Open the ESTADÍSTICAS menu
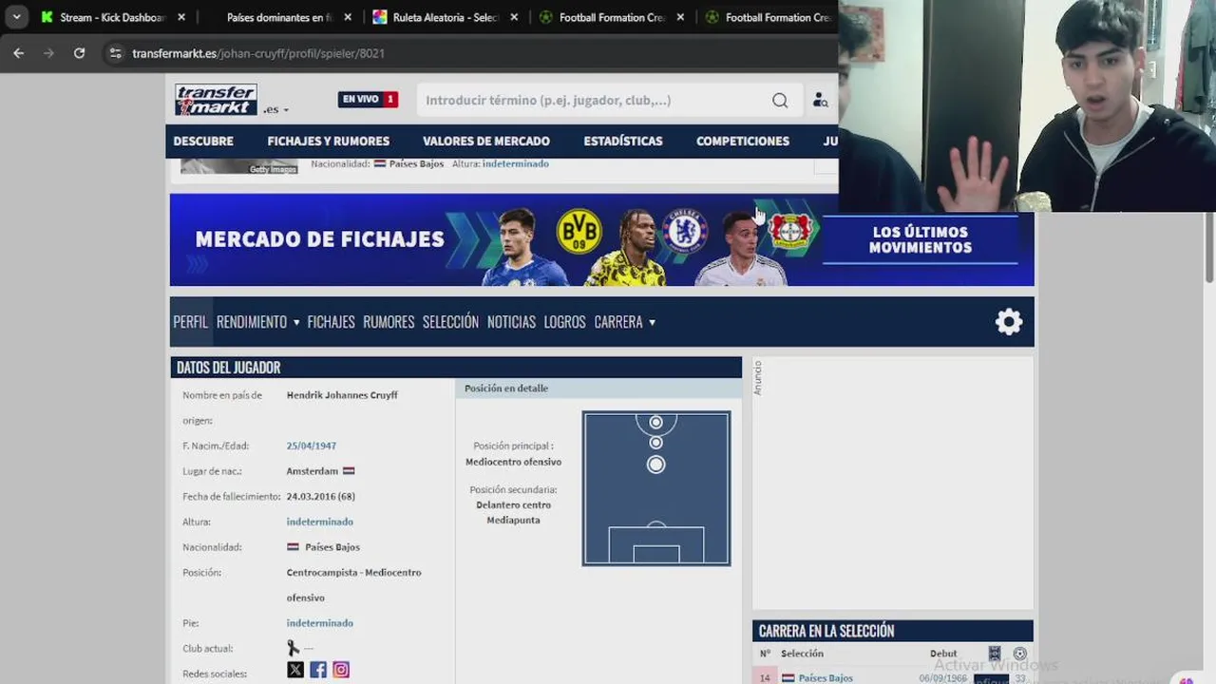Screen dimensions: 1216x684 [x=623, y=141]
